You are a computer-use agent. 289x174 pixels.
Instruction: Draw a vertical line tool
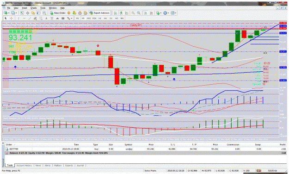point(18,18)
